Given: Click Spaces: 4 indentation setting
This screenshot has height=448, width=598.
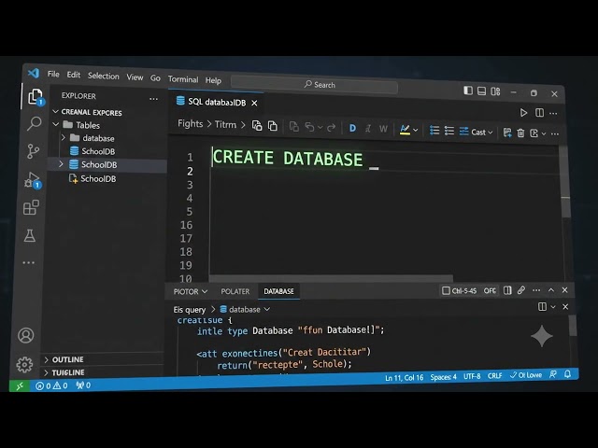Looking at the screenshot, I should coord(443,377).
